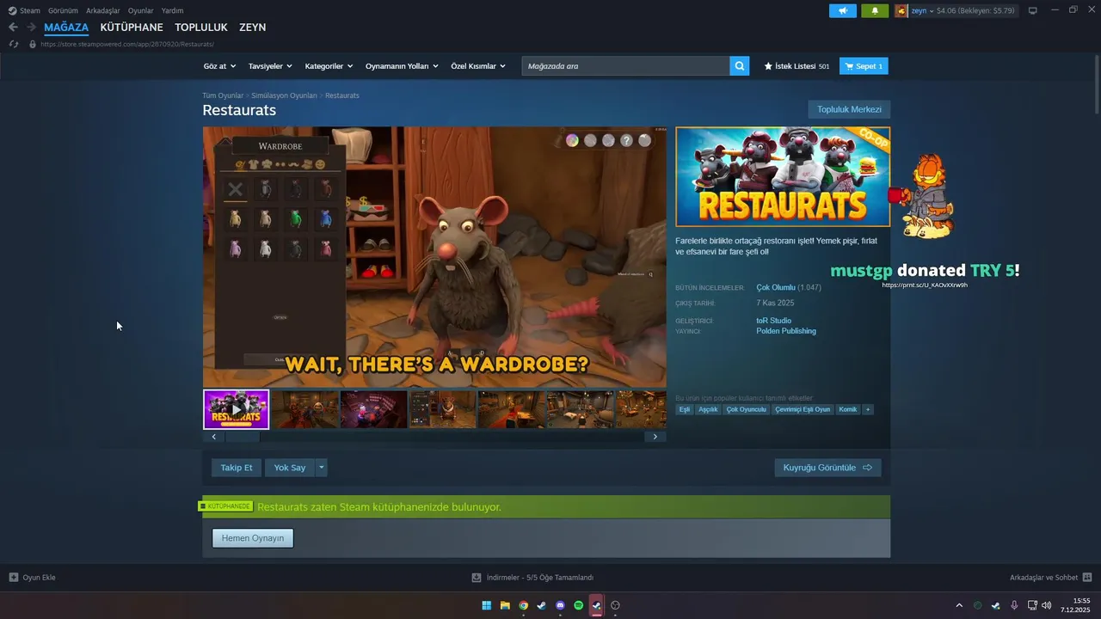Click the Steam tray icon
Image resolution: width=1101 pixels, height=619 pixels.
(x=996, y=605)
